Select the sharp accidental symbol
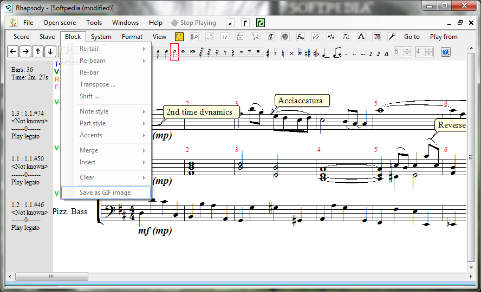This screenshot has width=481, height=292. [268, 54]
